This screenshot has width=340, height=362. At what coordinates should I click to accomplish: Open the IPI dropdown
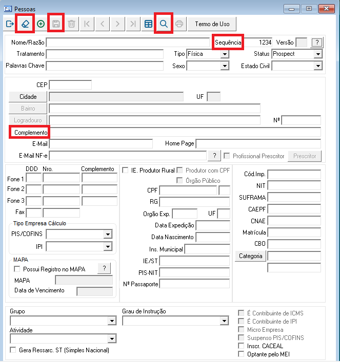(x=108, y=247)
